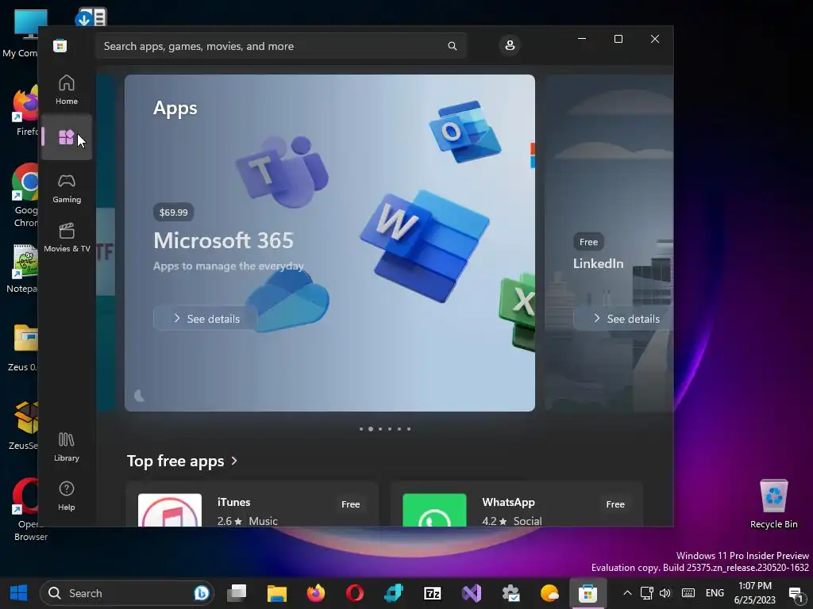The height and width of the screenshot is (609, 813).
Task: Select the Recycle Bin on desktop
Action: 773,504
